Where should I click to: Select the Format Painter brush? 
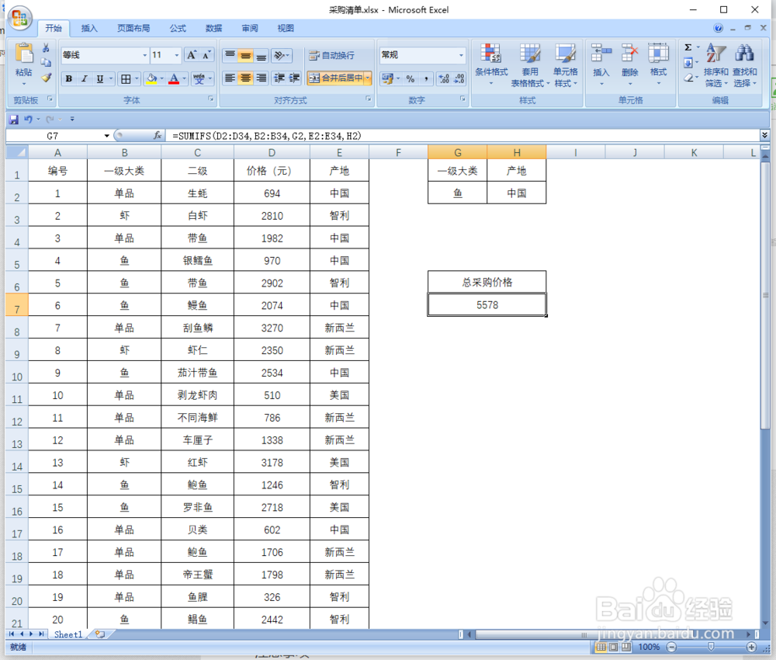pos(46,77)
